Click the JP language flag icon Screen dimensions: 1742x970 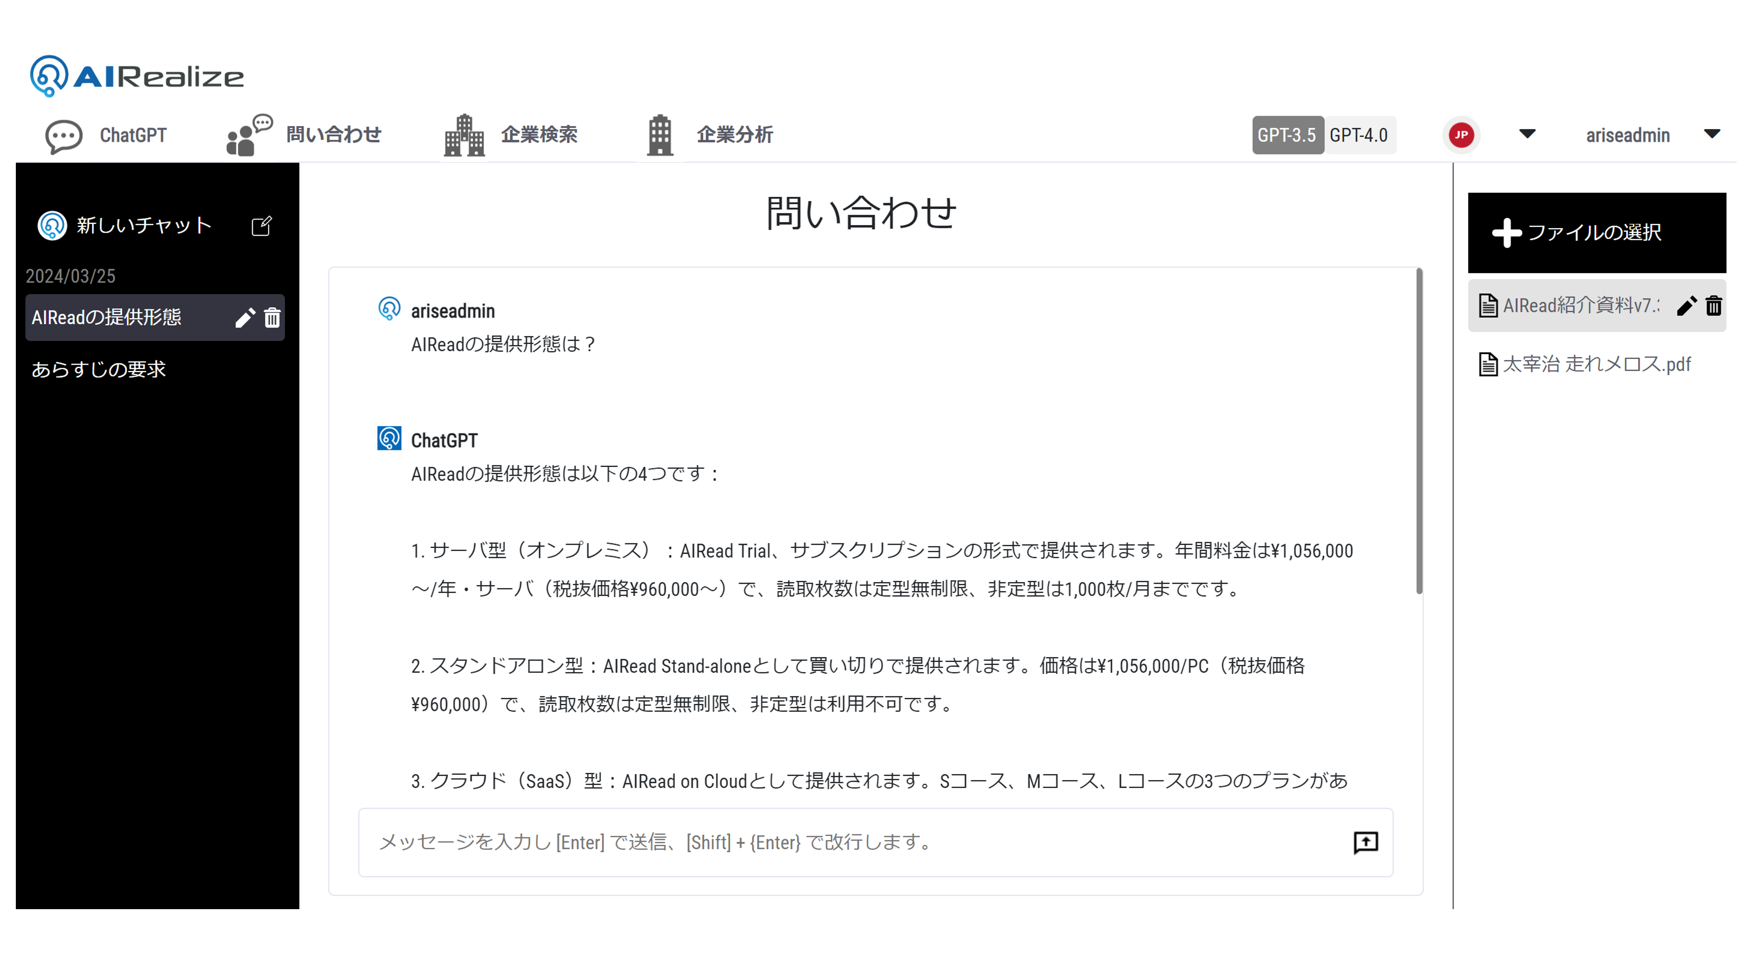point(1461,135)
